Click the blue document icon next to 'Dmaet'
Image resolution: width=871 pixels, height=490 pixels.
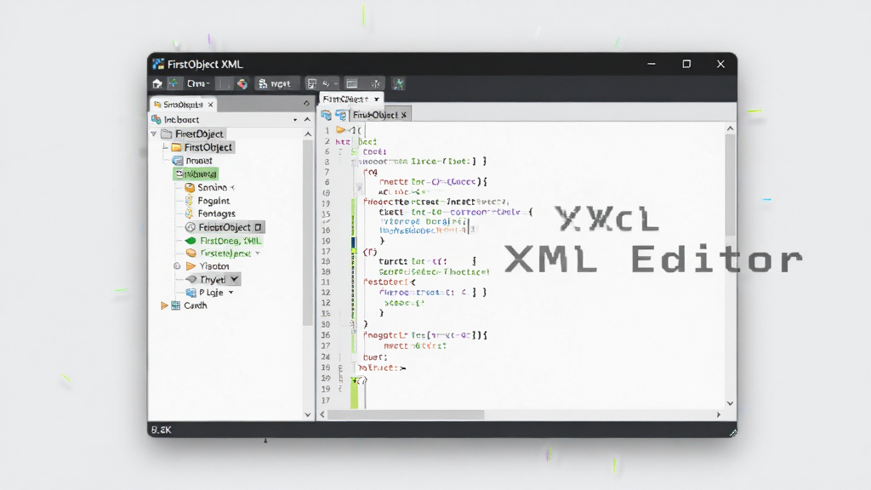click(x=178, y=161)
